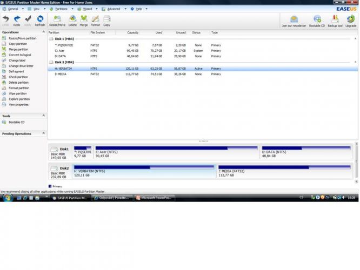Open the Windows Start button

[8, 198]
